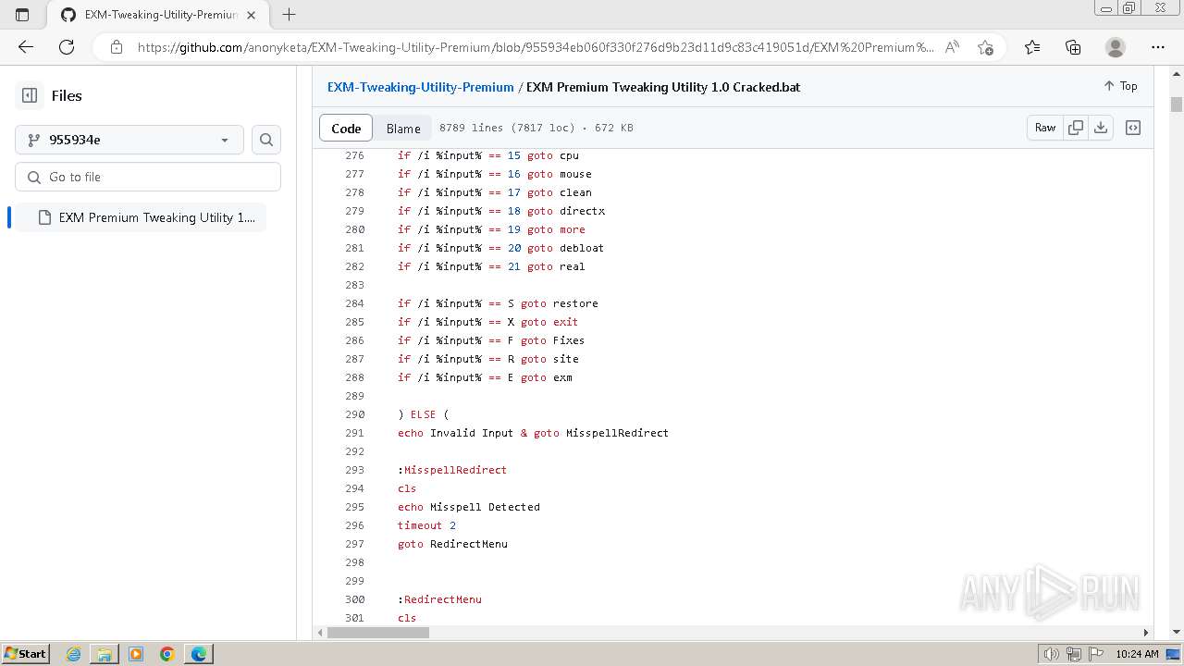The height and width of the screenshot is (666, 1184).
Task: Click the 'goto RedirectMenu' code line
Action: coord(452,544)
